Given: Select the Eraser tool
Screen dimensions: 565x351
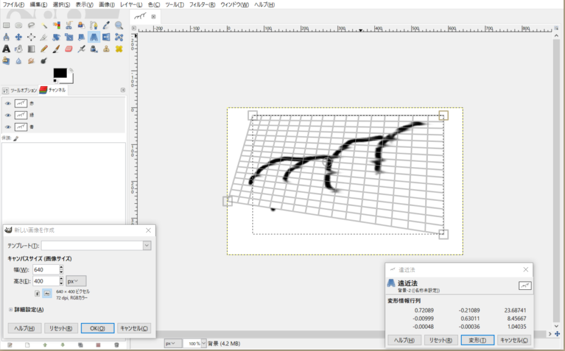Looking at the screenshot, I should tap(68, 49).
